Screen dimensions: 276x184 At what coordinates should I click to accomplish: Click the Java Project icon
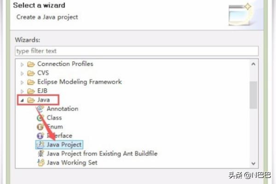40,145
